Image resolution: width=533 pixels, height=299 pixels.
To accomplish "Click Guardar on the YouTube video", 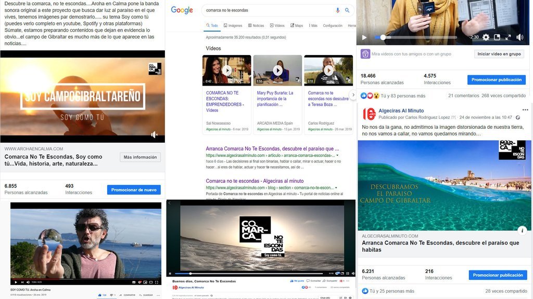I will pos(146,295).
